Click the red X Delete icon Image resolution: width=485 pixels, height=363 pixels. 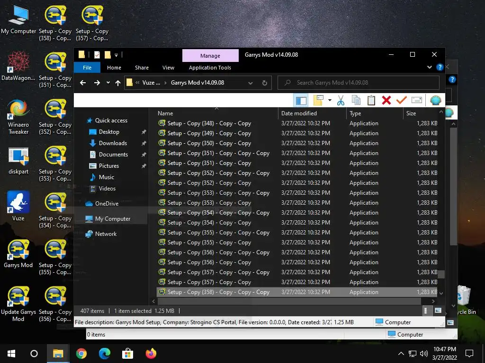click(386, 100)
